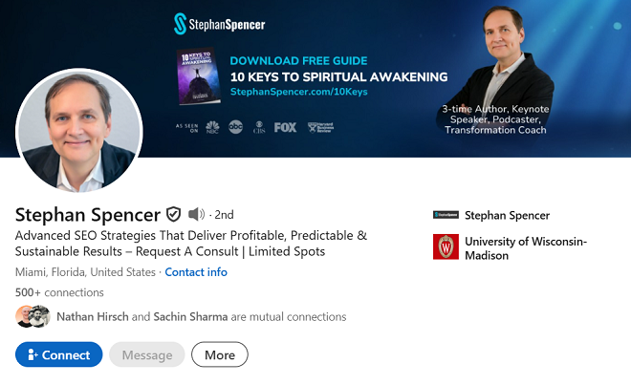Click the greyed Message button
The width and height of the screenshot is (631, 385).
(147, 354)
